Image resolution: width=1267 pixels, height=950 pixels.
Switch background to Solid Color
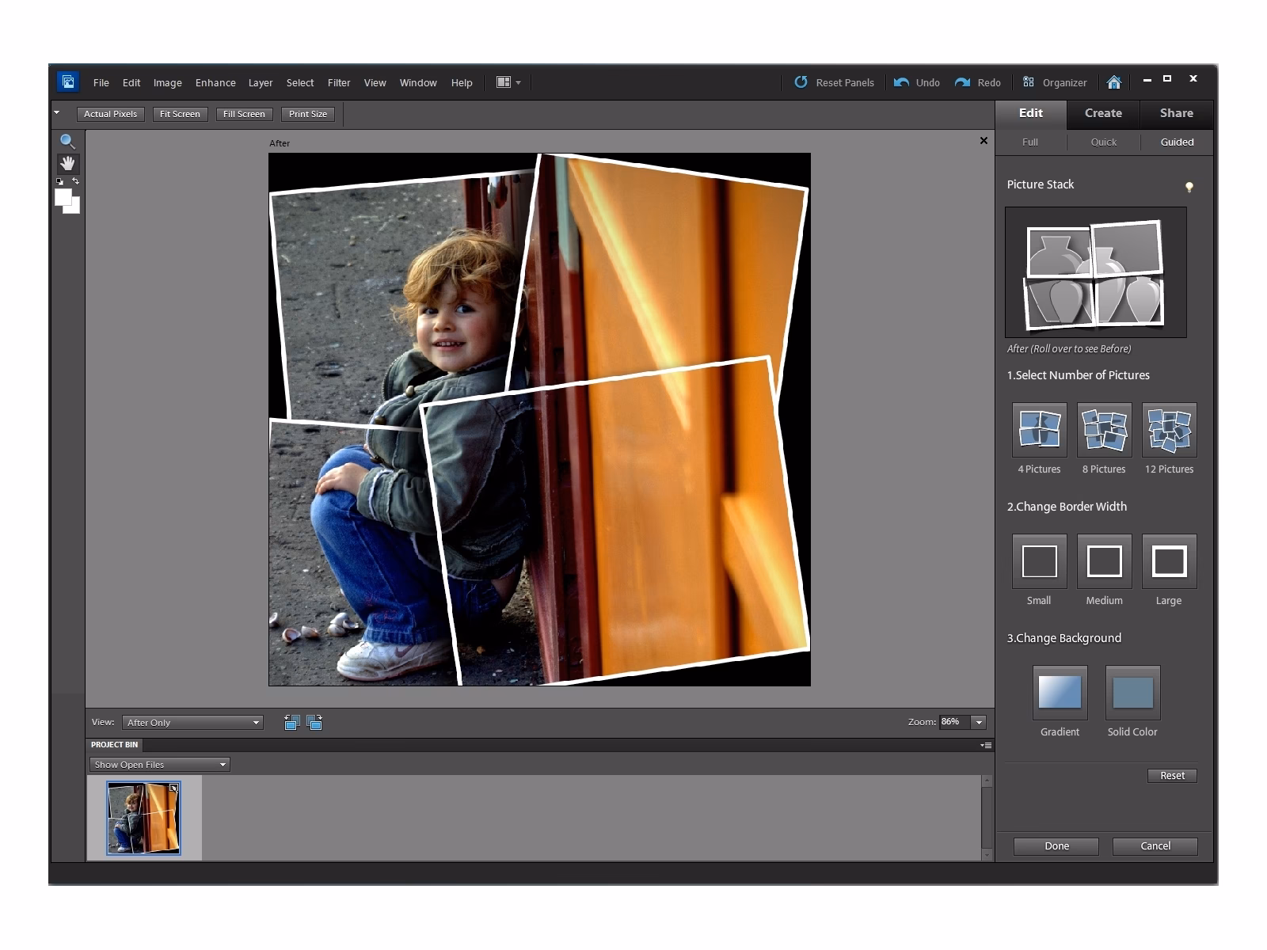pyautogui.click(x=1132, y=690)
